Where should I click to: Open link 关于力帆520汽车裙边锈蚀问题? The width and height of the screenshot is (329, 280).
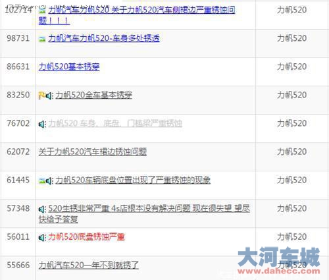click(93, 152)
